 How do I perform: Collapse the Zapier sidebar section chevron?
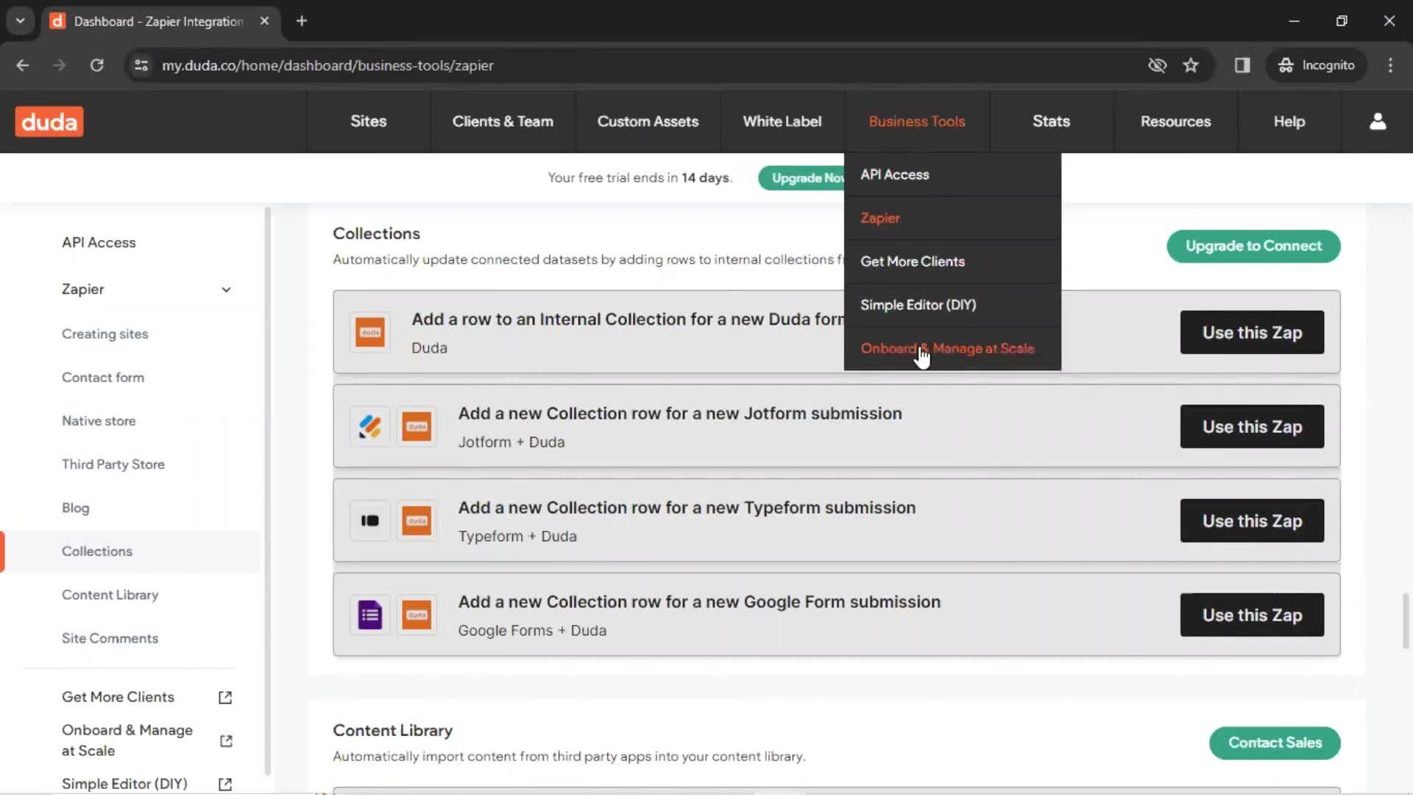pos(226,289)
